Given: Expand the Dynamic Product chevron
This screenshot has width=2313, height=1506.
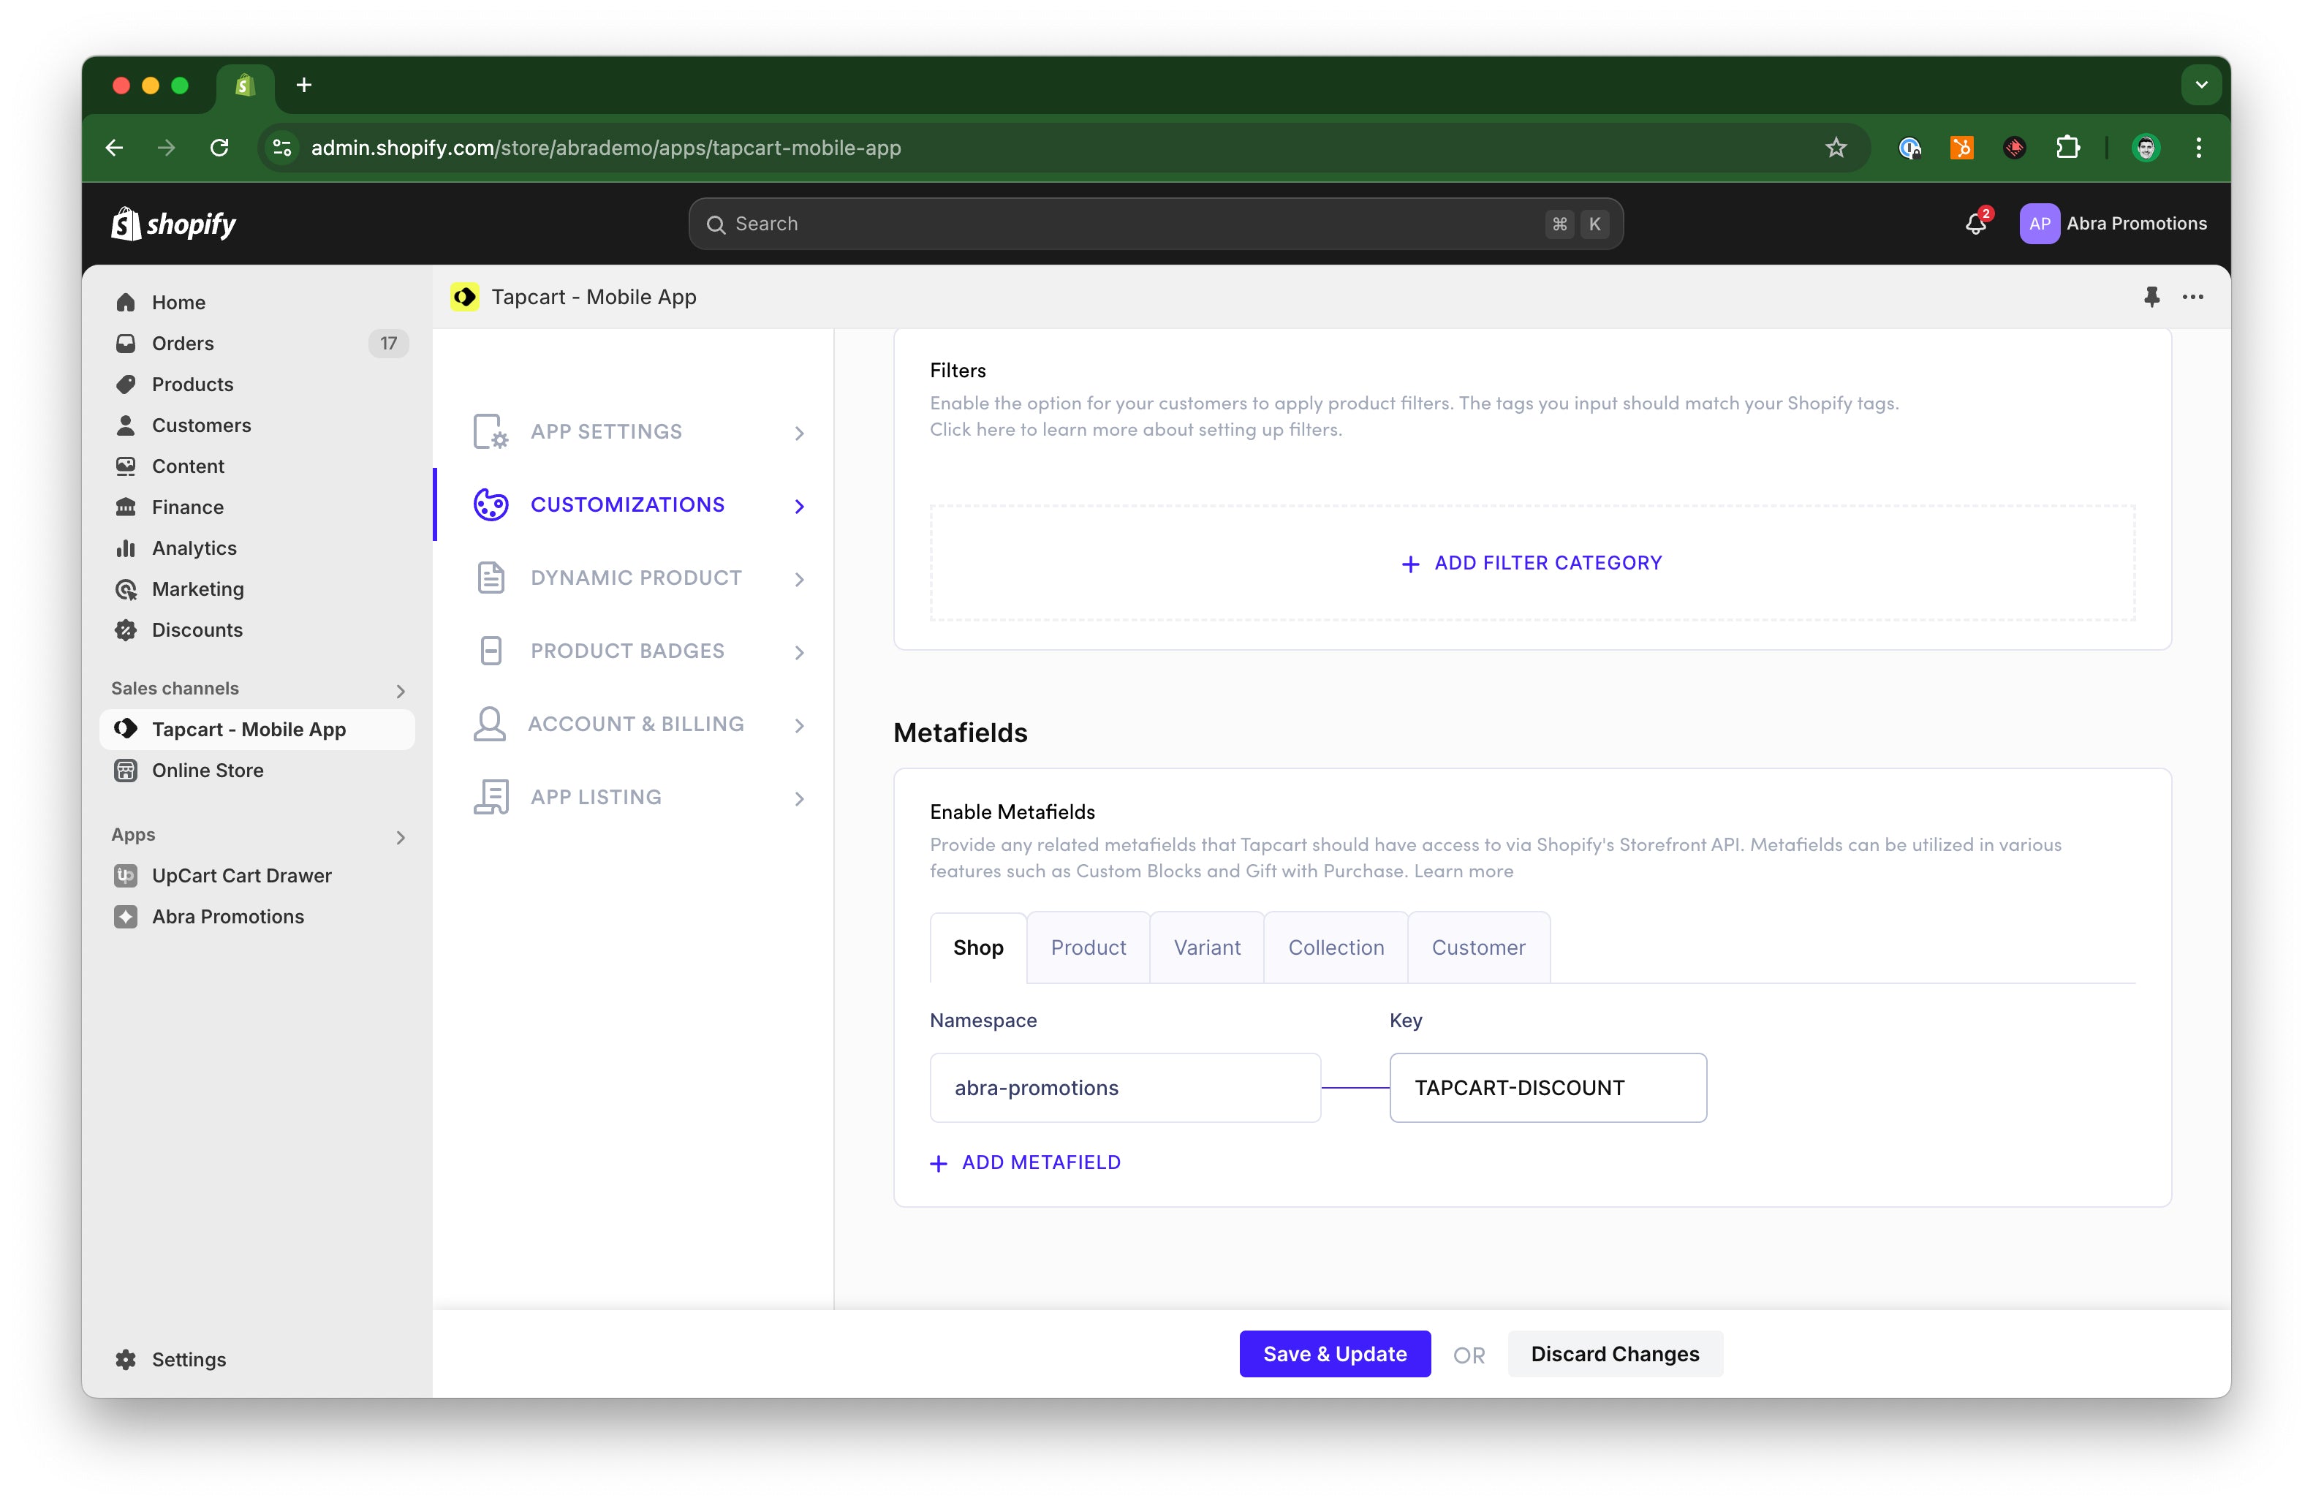Looking at the screenshot, I should coord(799,579).
